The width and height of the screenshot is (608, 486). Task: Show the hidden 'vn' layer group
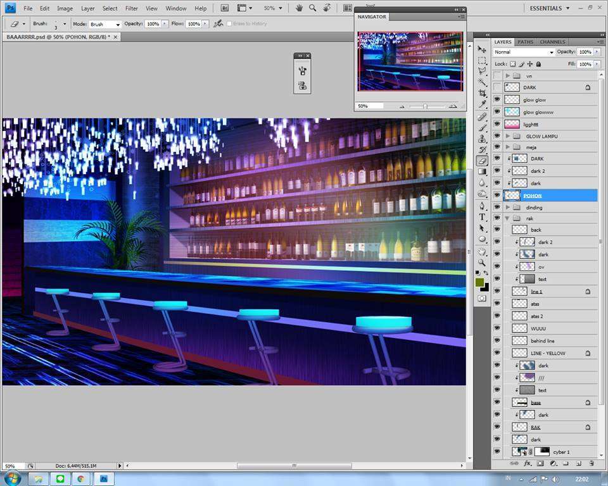pos(497,76)
